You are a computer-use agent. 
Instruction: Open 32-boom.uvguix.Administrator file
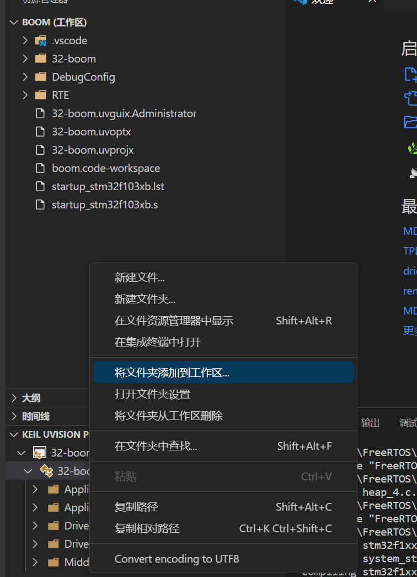click(x=124, y=113)
